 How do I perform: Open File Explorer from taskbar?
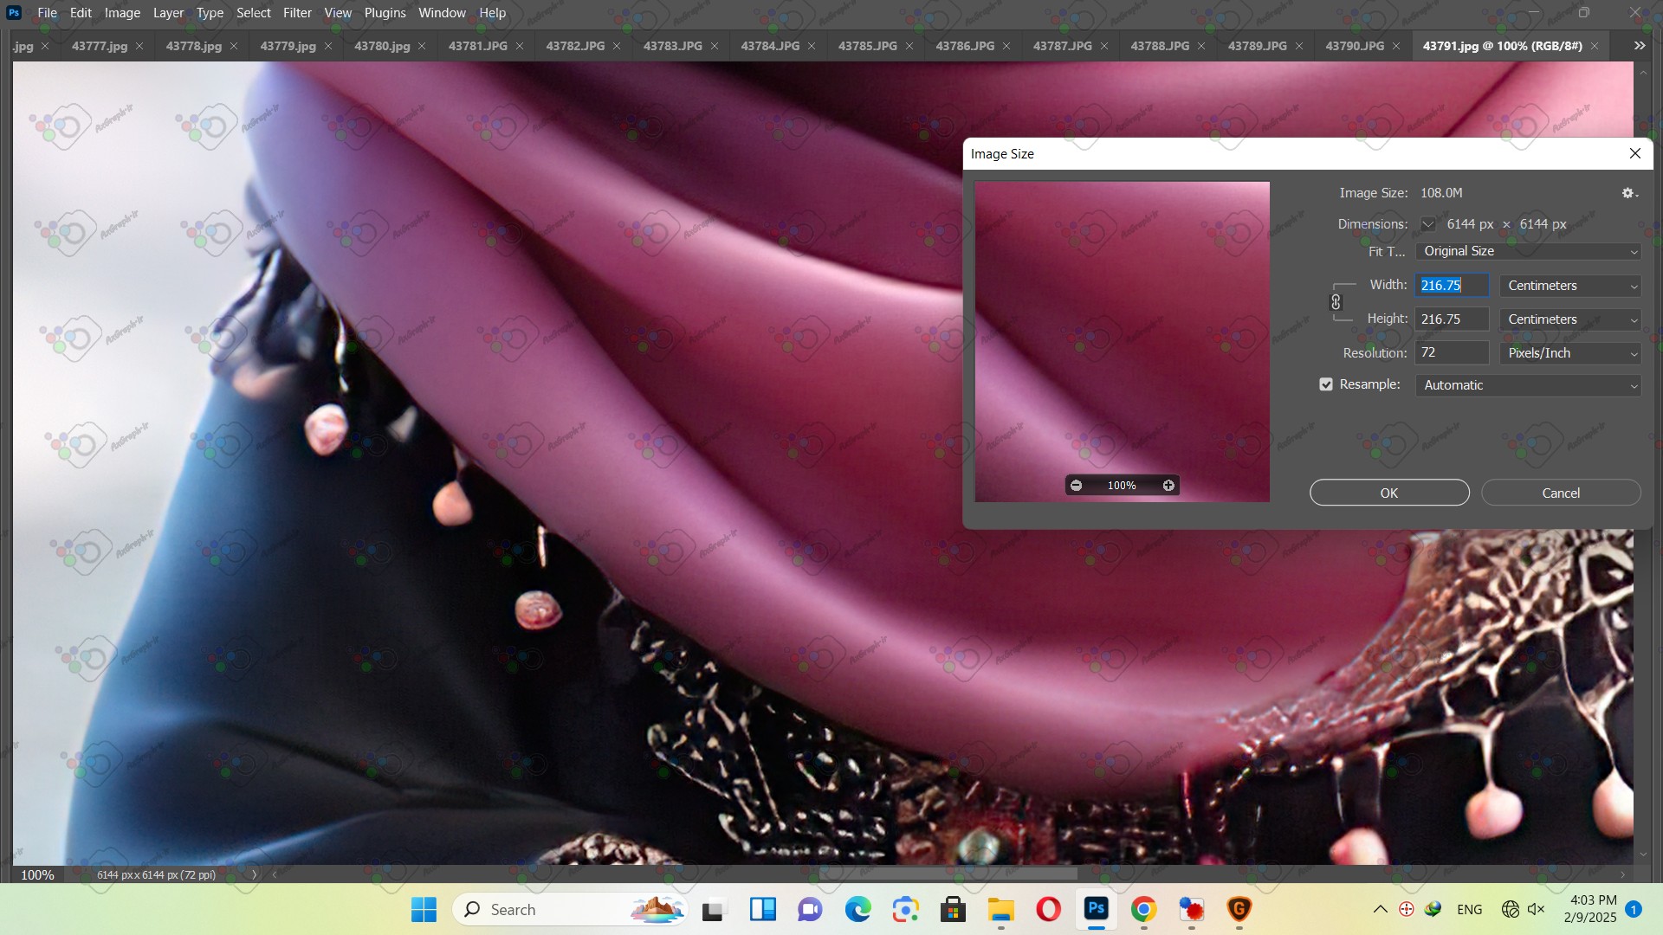point(1000,910)
